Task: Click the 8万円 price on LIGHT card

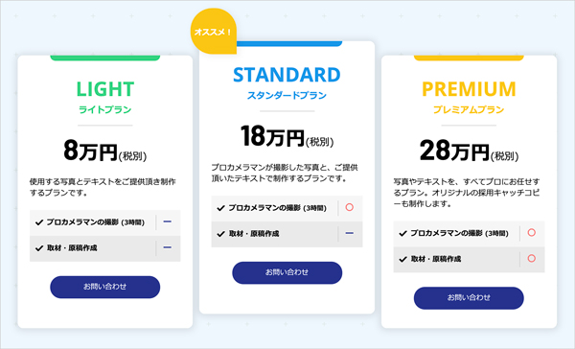Action: tap(90, 151)
